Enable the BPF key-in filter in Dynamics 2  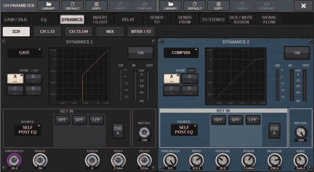point(236,120)
